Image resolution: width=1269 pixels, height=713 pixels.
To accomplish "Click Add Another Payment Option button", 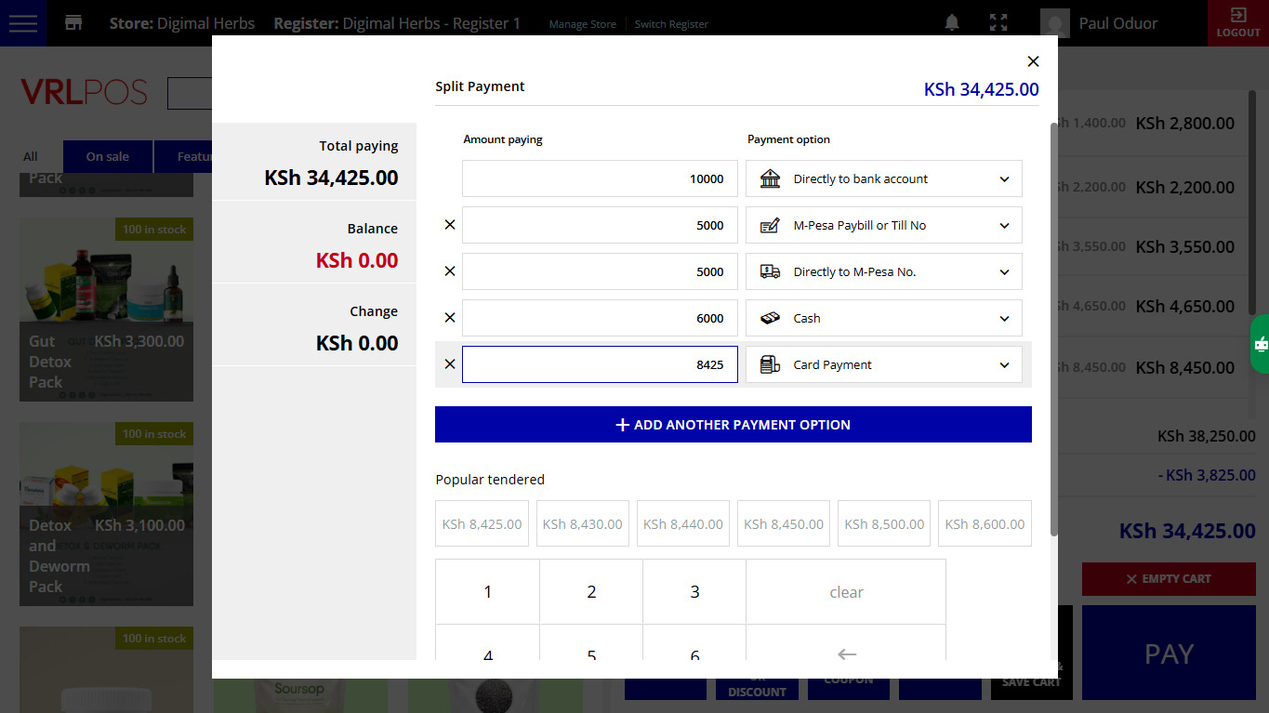I will click(x=733, y=425).
